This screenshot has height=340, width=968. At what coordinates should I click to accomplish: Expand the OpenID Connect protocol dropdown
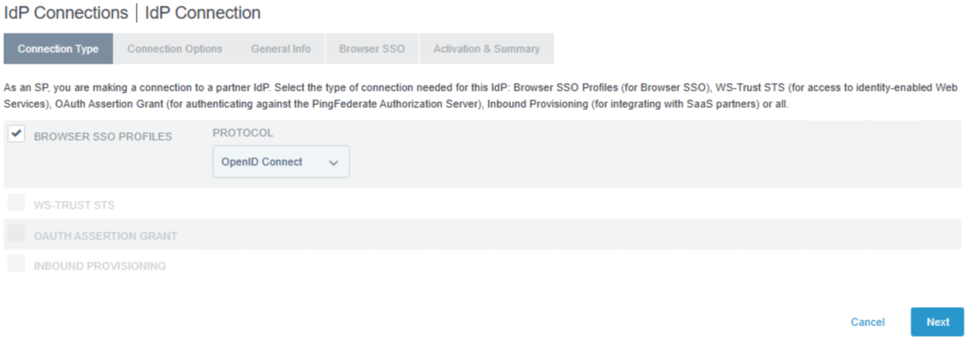click(x=281, y=162)
